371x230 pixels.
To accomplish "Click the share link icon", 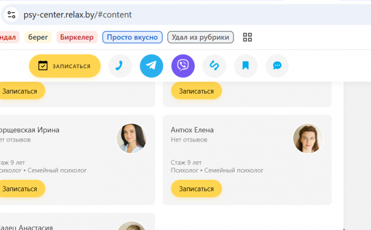I will (214, 66).
